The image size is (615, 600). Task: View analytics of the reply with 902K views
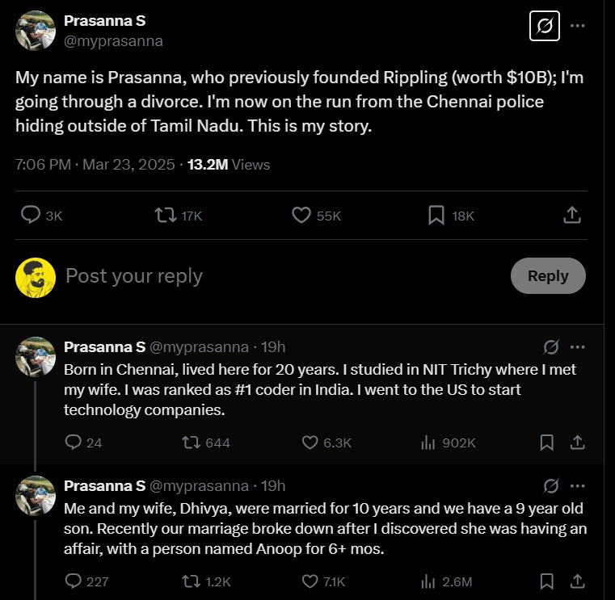(x=428, y=443)
